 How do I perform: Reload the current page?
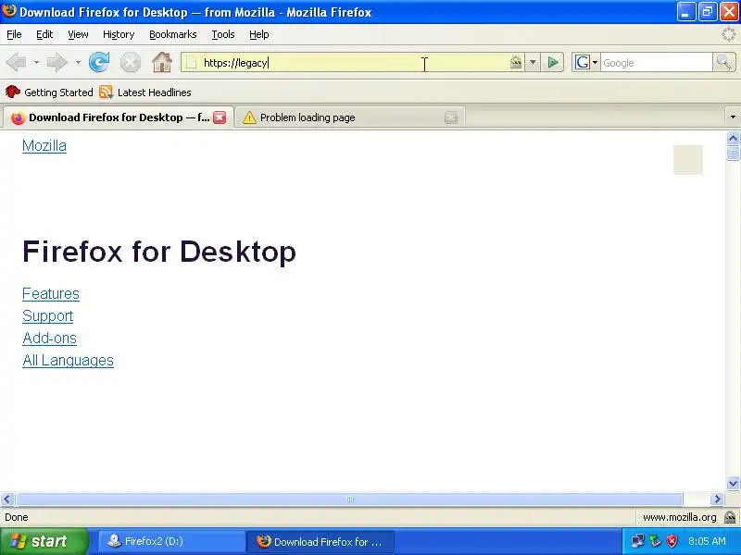pyautogui.click(x=99, y=62)
